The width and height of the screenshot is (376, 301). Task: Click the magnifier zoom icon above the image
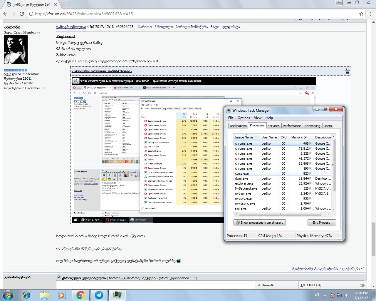click(76, 81)
